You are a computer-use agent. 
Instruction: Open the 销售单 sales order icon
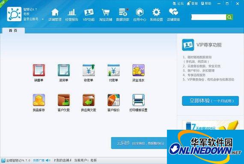coord(39,70)
